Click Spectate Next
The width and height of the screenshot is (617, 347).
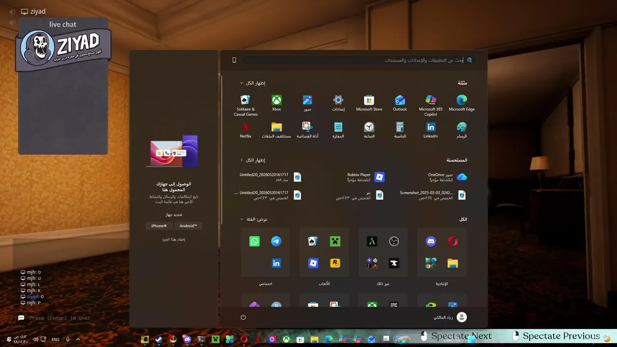pos(456,336)
